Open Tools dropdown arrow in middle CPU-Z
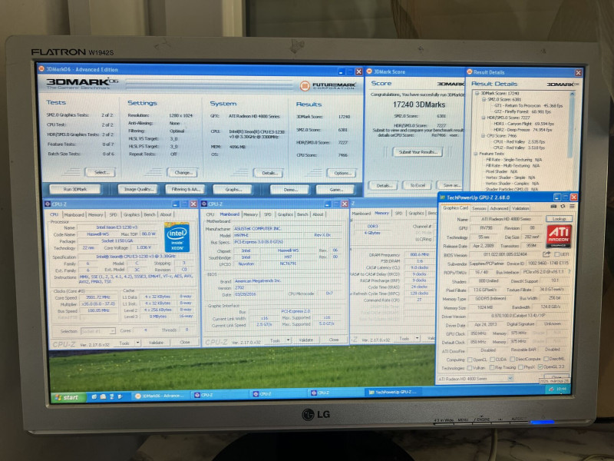 tap(289, 340)
